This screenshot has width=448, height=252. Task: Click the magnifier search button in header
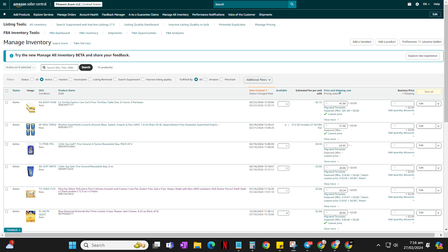(x=292, y=4)
